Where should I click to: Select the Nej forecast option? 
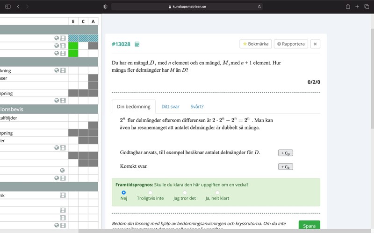click(124, 192)
